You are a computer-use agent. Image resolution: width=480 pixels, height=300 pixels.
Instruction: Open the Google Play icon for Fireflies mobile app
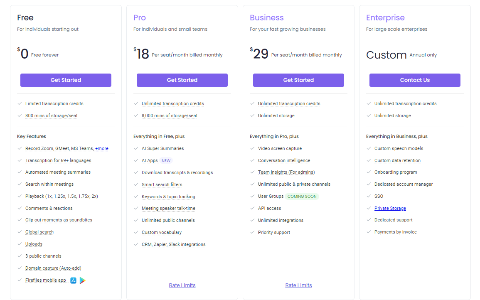[x=83, y=280]
